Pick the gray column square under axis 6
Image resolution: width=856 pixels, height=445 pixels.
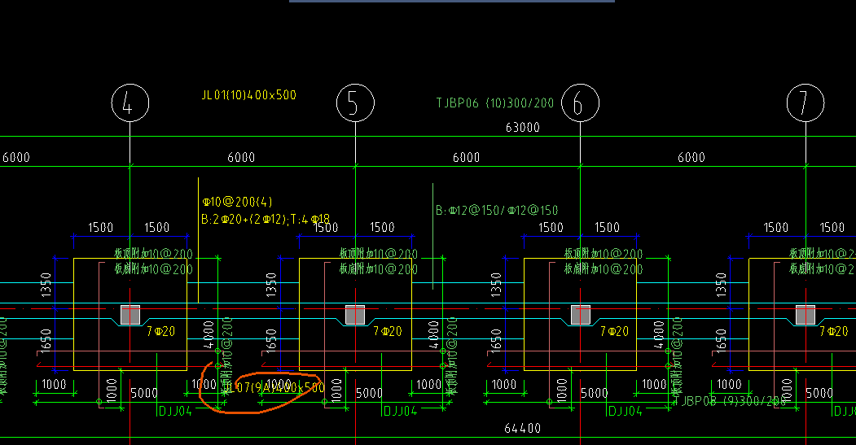[x=581, y=315]
